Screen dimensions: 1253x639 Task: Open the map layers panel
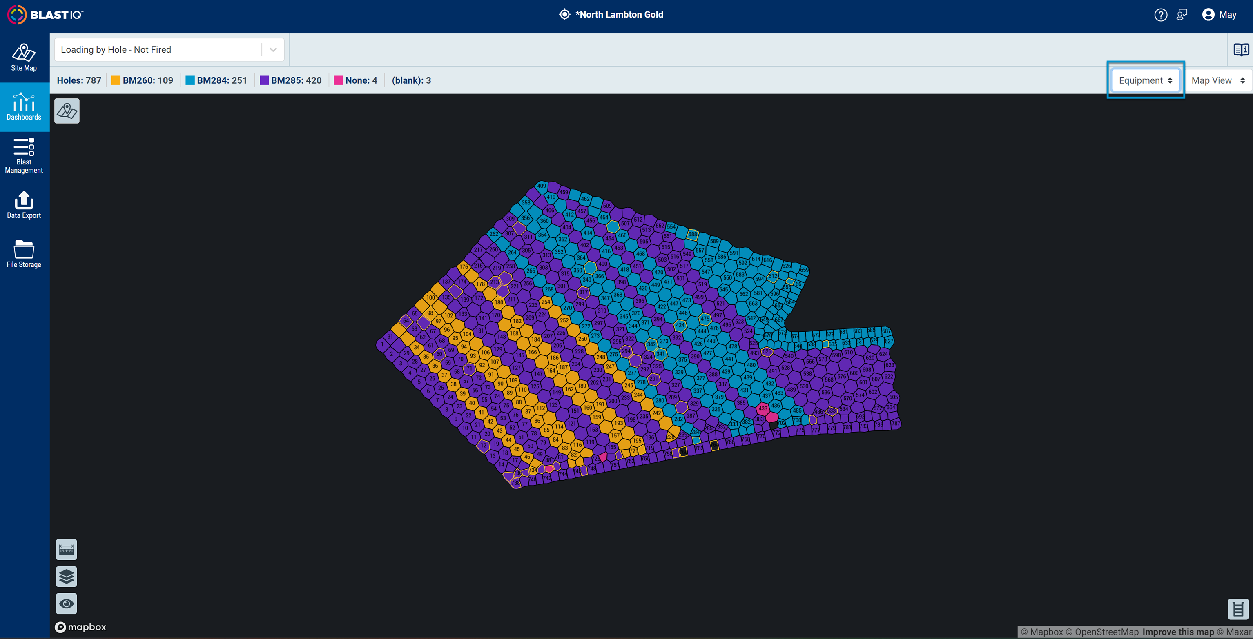[x=66, y=576]
